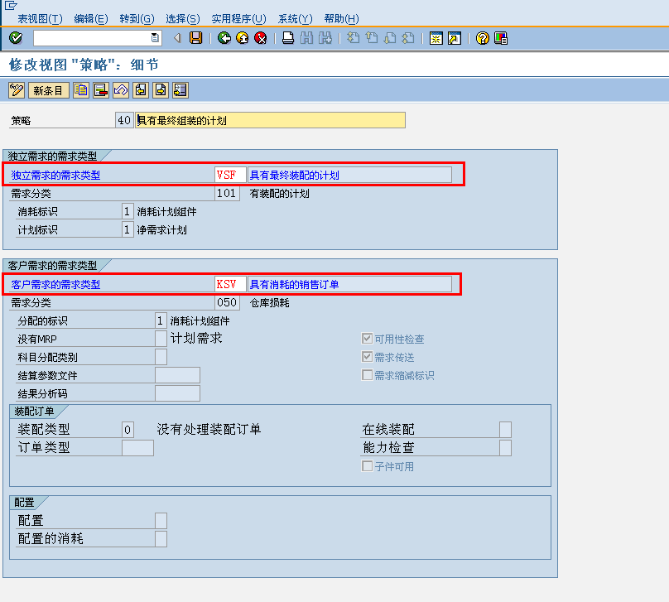Exit using the yellow up-arrow icon

tap(243, 38)
